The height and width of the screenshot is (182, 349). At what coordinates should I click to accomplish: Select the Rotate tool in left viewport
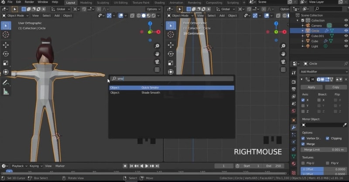(6, 54)
